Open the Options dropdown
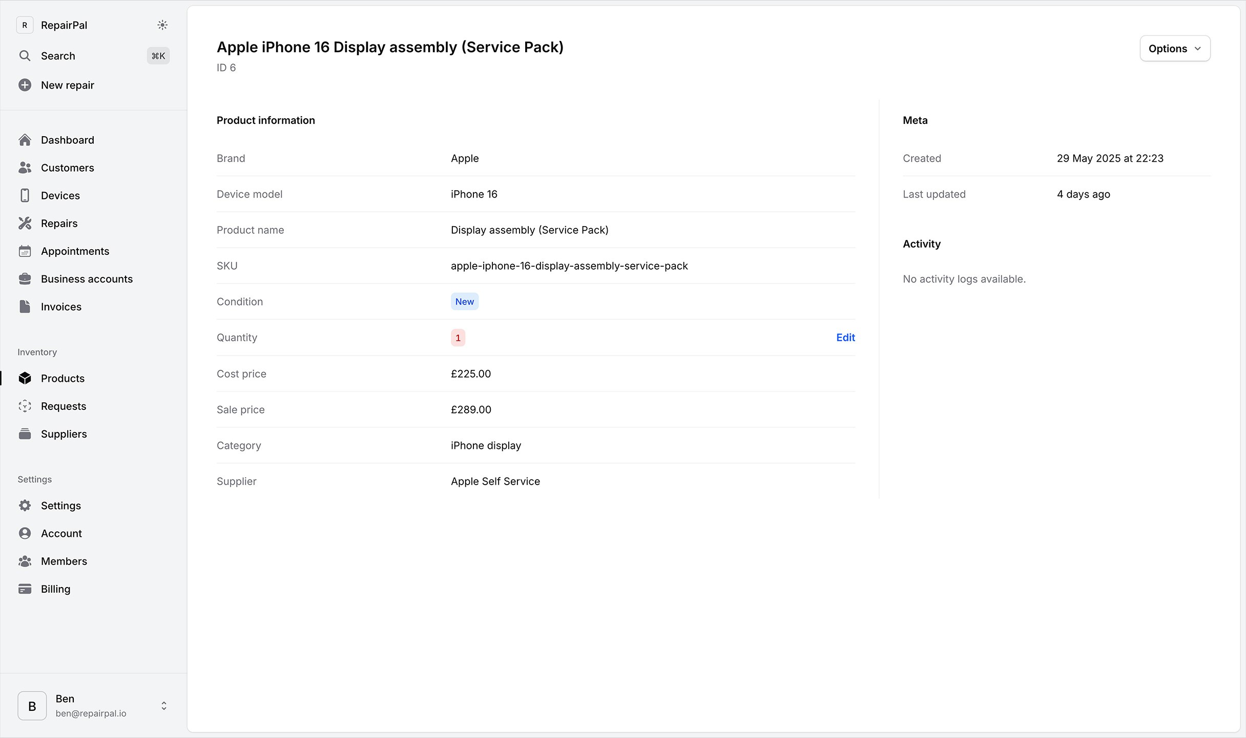The height and width of the screenshot is (738, 1246). [x=1175, y=49]
